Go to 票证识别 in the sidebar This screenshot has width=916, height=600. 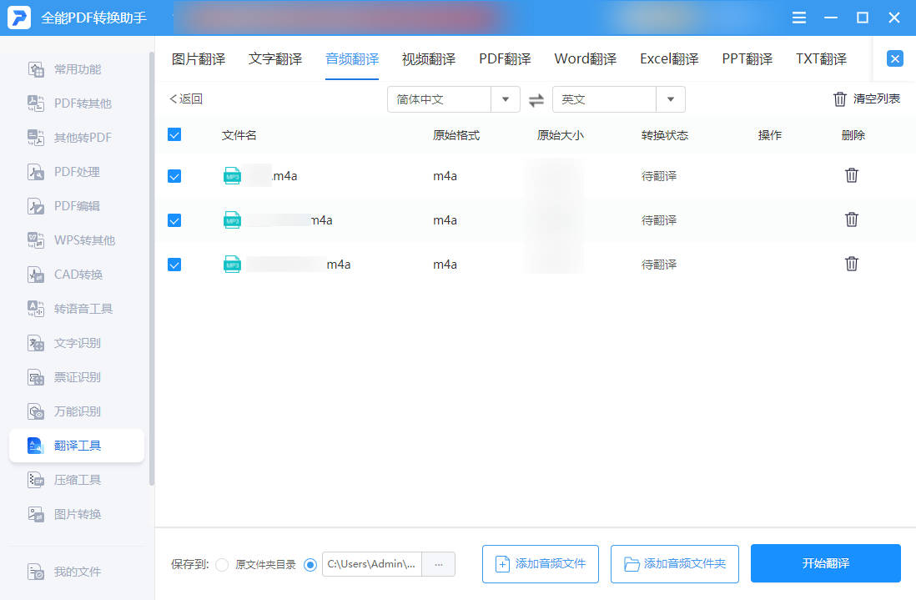[77, 377]
